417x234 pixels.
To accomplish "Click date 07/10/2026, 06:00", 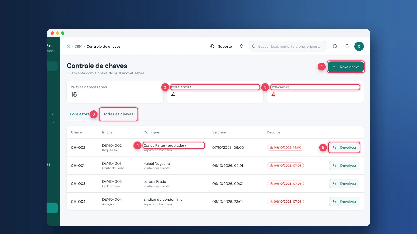I will pos(228,148).
